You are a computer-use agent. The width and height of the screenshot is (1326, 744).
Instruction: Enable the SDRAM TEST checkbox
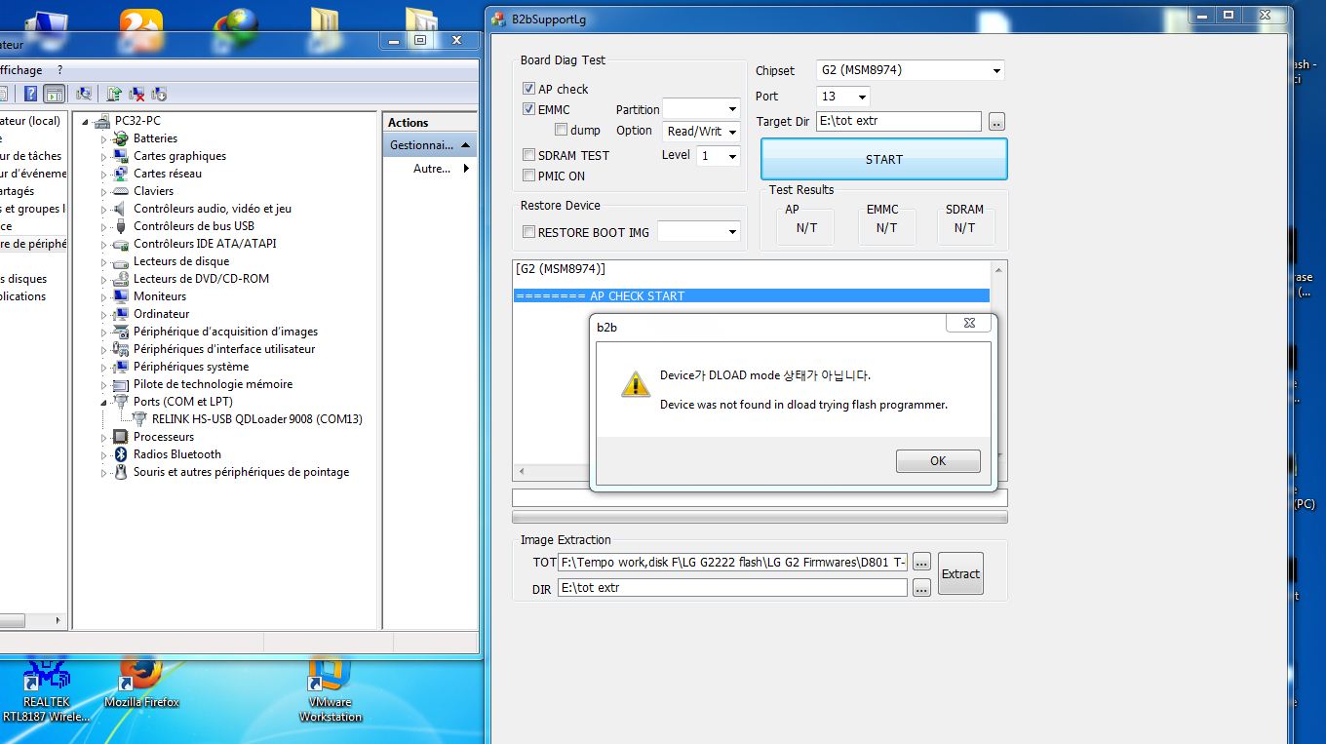click(529, 155)
